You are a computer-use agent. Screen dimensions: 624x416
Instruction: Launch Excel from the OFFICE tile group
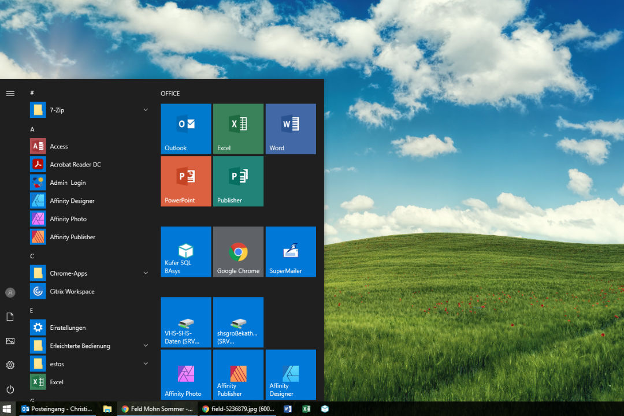pos(239,129)
